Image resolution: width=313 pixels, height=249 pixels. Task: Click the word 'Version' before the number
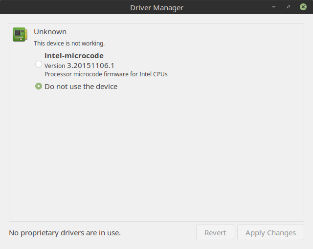click(x=55, y=66)
